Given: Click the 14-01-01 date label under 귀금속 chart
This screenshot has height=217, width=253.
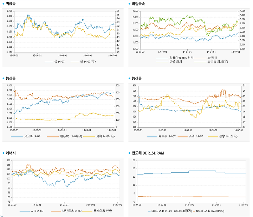Looking at the screenshot, I should [63, 55].
